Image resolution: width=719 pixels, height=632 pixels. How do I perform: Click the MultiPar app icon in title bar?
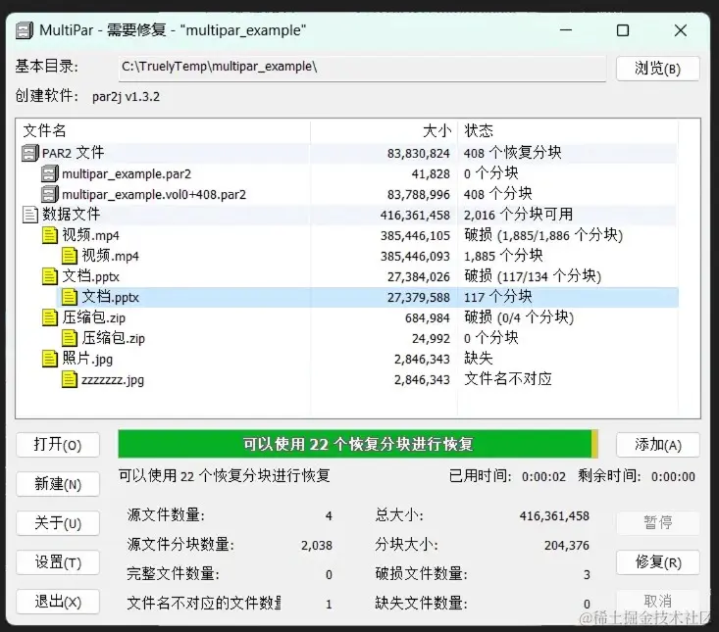pos(25,30)
